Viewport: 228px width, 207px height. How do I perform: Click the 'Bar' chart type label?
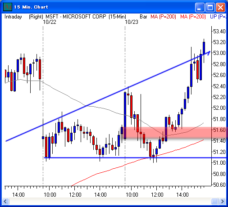click(143, 17)
